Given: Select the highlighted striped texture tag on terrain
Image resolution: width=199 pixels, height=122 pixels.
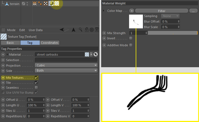Looking at the screenshot, I should (x=56, y=4).
